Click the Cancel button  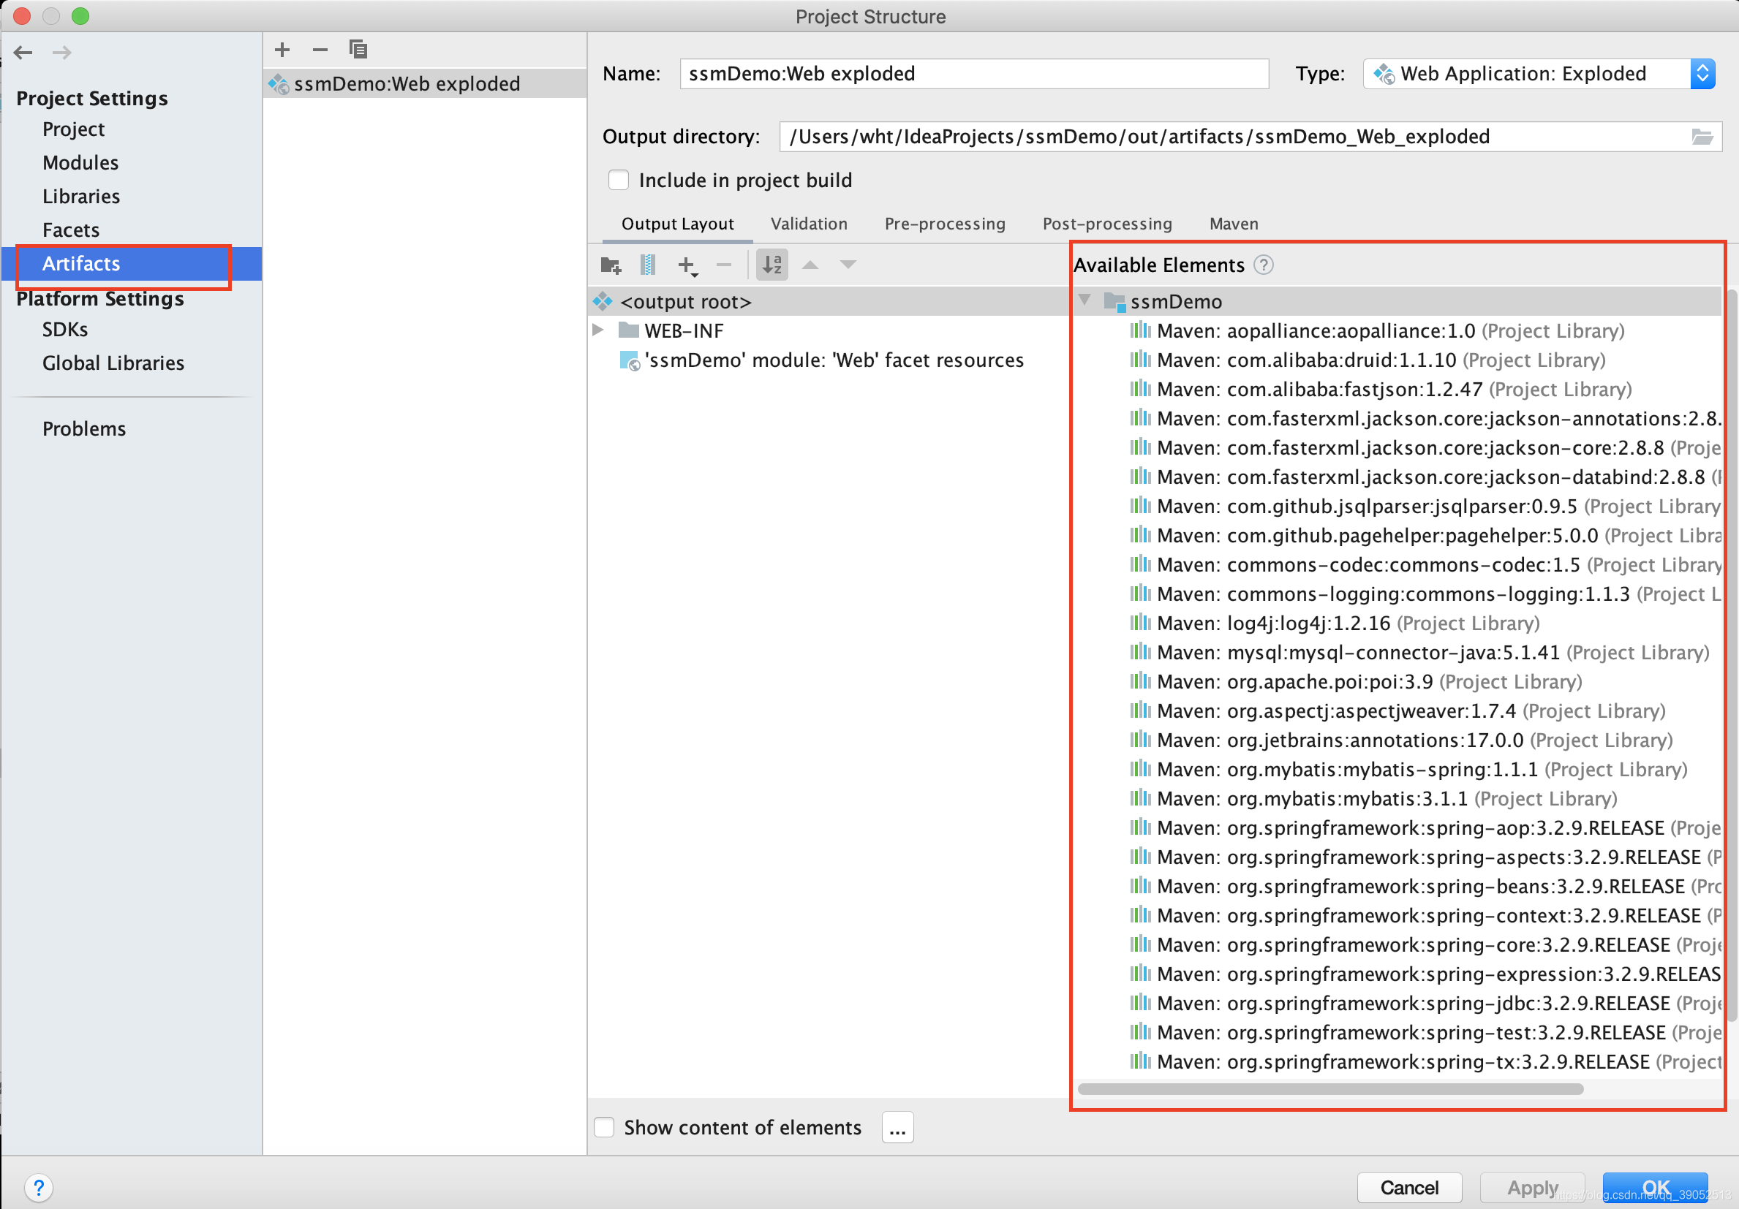click(1408, 1187)
